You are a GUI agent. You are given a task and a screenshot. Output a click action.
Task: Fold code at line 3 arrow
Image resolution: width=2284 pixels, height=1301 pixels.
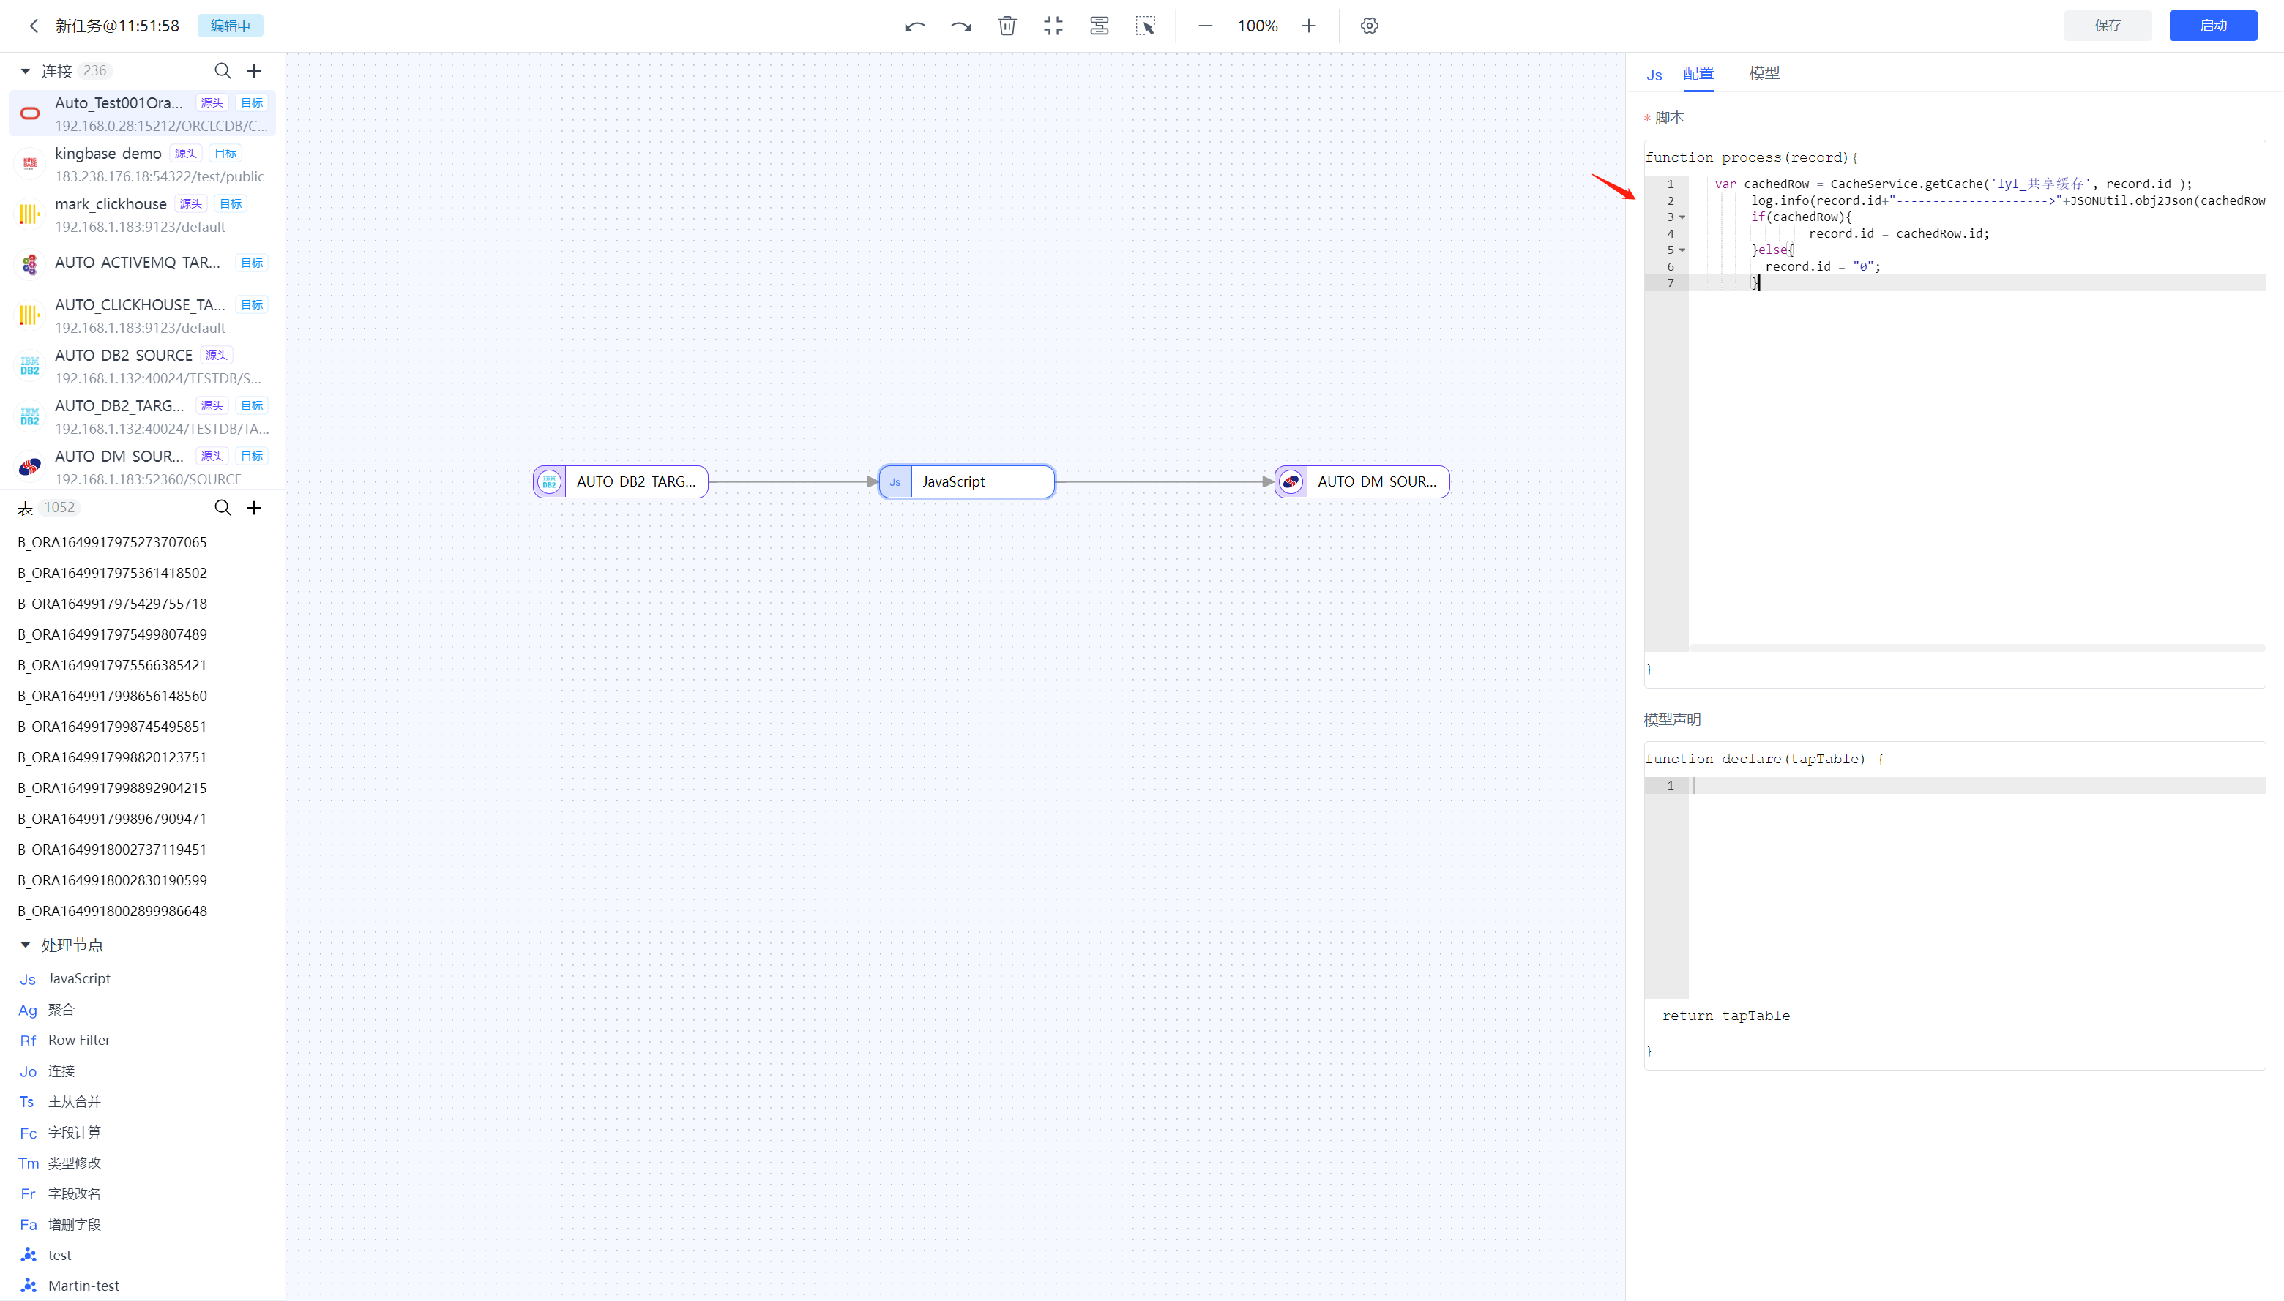click(x=1682, y=217)
